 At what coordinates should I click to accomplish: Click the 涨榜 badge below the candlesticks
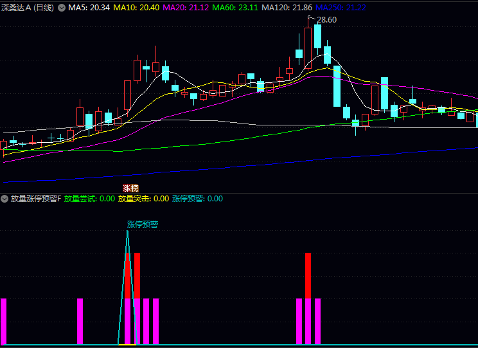(x=130, y=188)
